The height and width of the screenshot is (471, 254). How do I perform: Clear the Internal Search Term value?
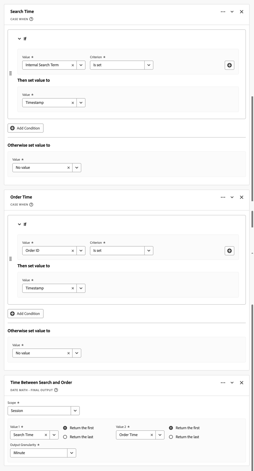[x=73, y=65]
